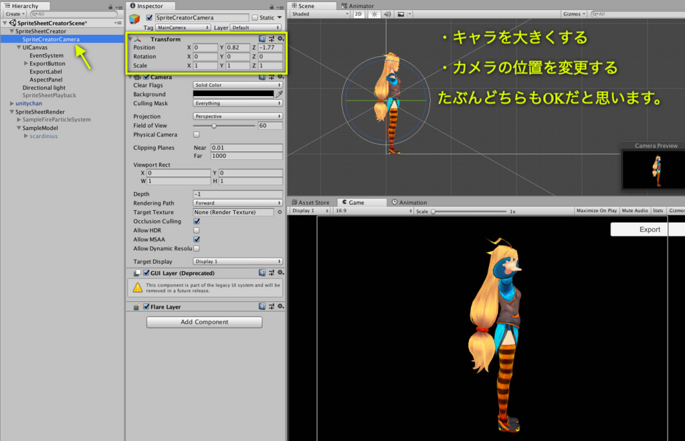
Task: Switch to the Animation tab
Action: click(x=409, y=202)
